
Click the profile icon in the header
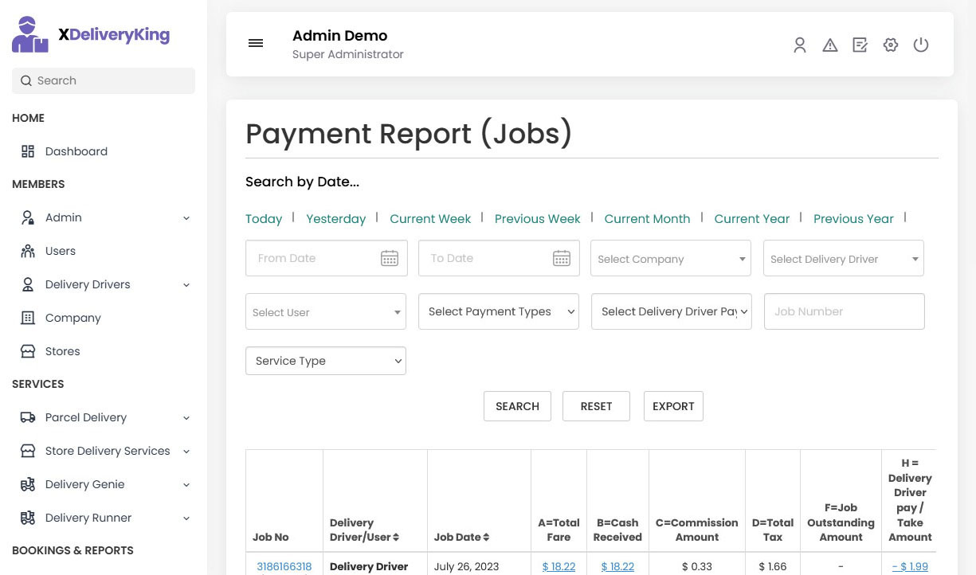(x=800, y=45)
